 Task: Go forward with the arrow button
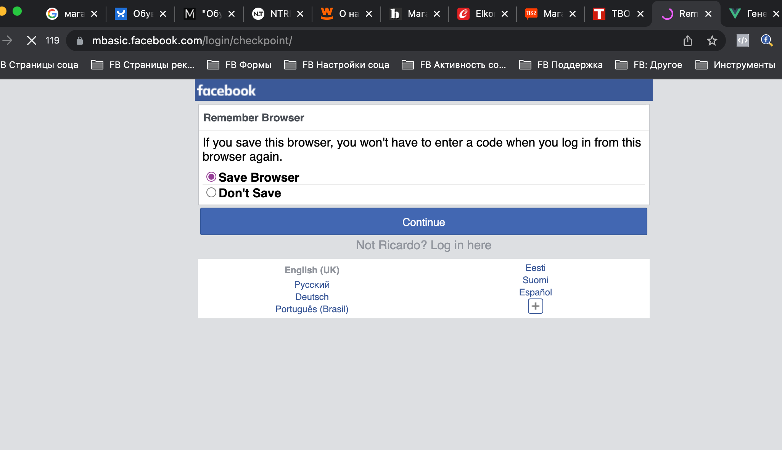tap(7, 40)
